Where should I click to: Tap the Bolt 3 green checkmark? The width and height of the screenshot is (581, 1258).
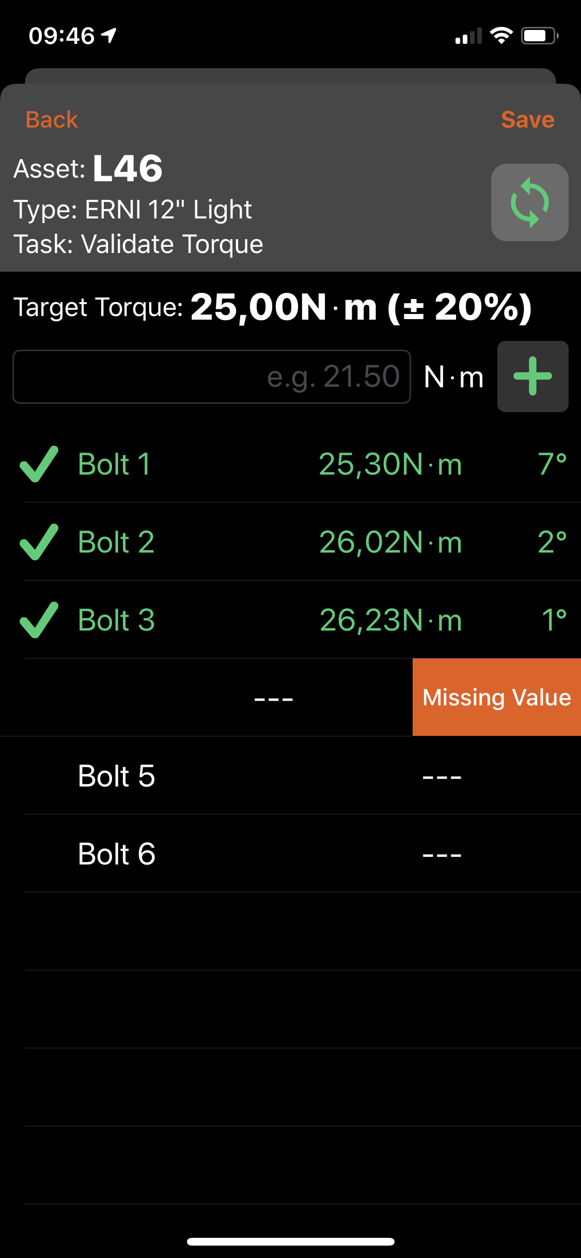[x=39, y=620]
